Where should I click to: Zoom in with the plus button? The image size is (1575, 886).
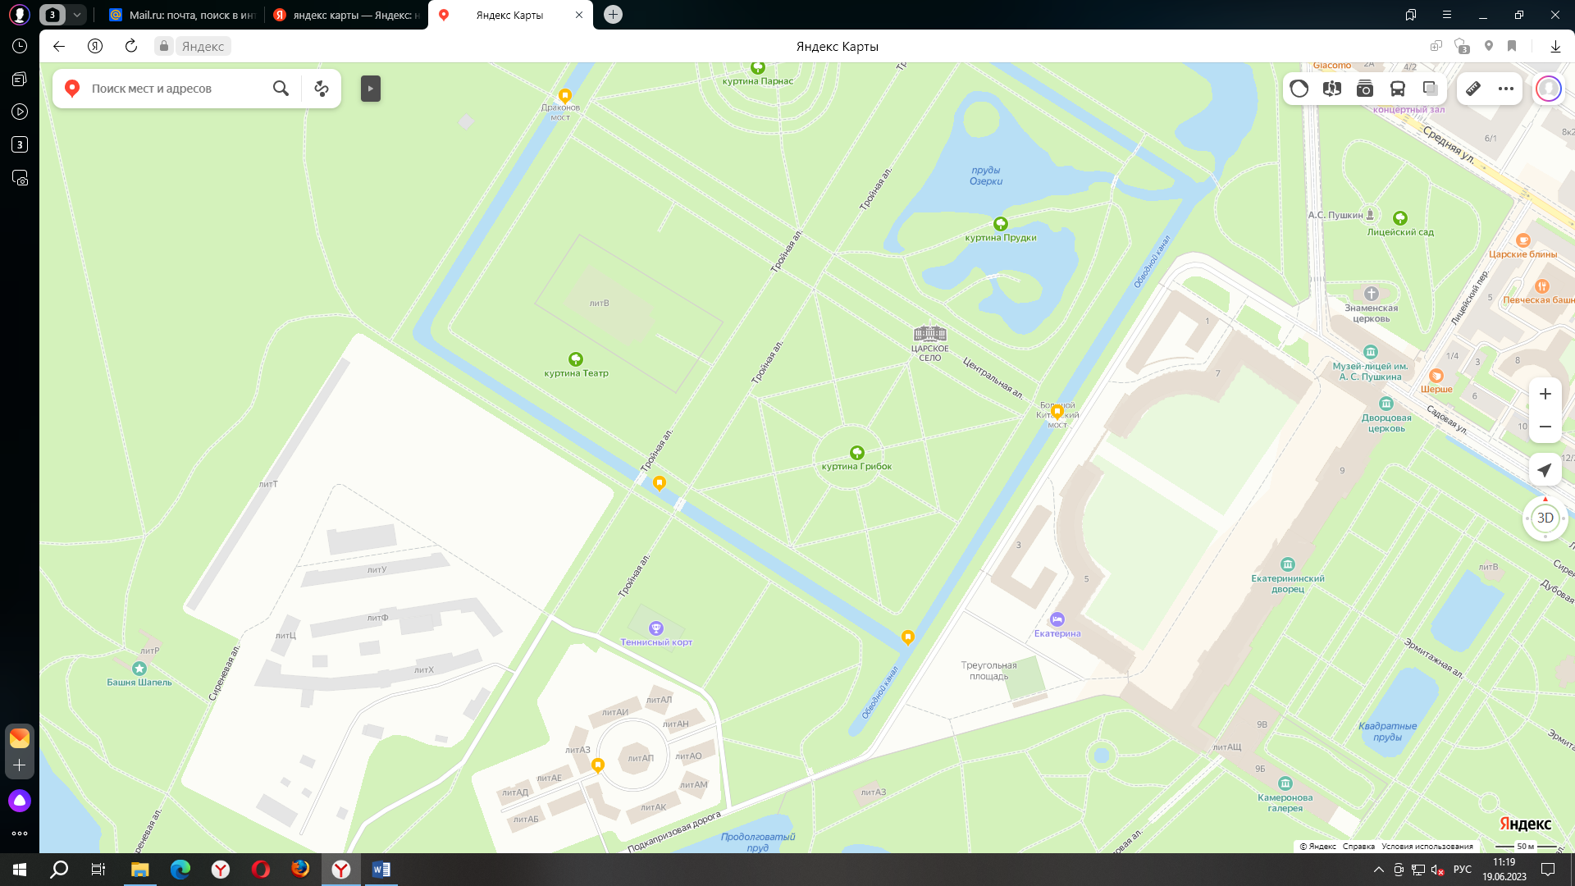1545,395
